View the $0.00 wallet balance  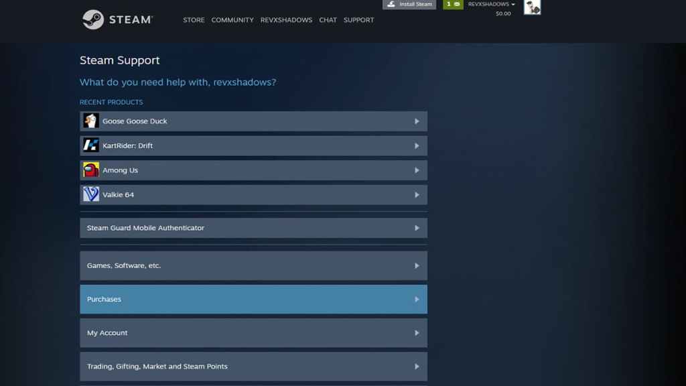tap(502, 13)
